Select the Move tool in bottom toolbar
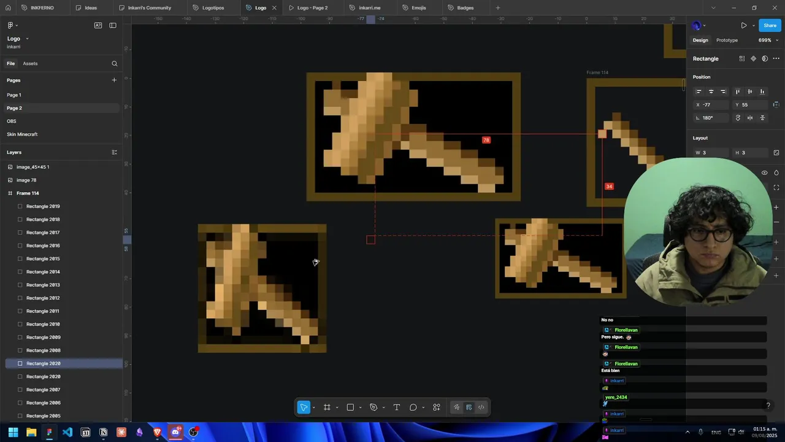 pos(304,407)
